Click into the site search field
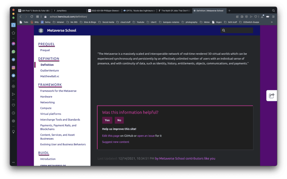The height and width of the screenshot is (179, 287). pyautogui.click(x=237, y=30)
